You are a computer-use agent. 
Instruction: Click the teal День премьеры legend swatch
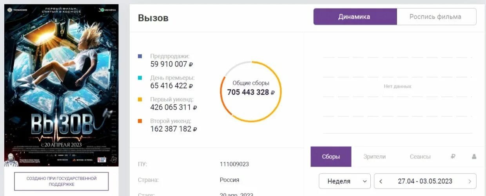(x=140, y=78)
